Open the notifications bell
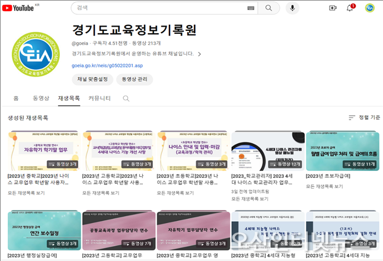Image resolution: width=383 pixels, height=261 pixels. point(350,8)
